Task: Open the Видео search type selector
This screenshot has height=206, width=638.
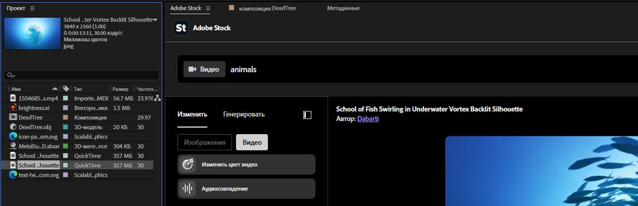Action: pyautogui.click(x=204, y=69)
